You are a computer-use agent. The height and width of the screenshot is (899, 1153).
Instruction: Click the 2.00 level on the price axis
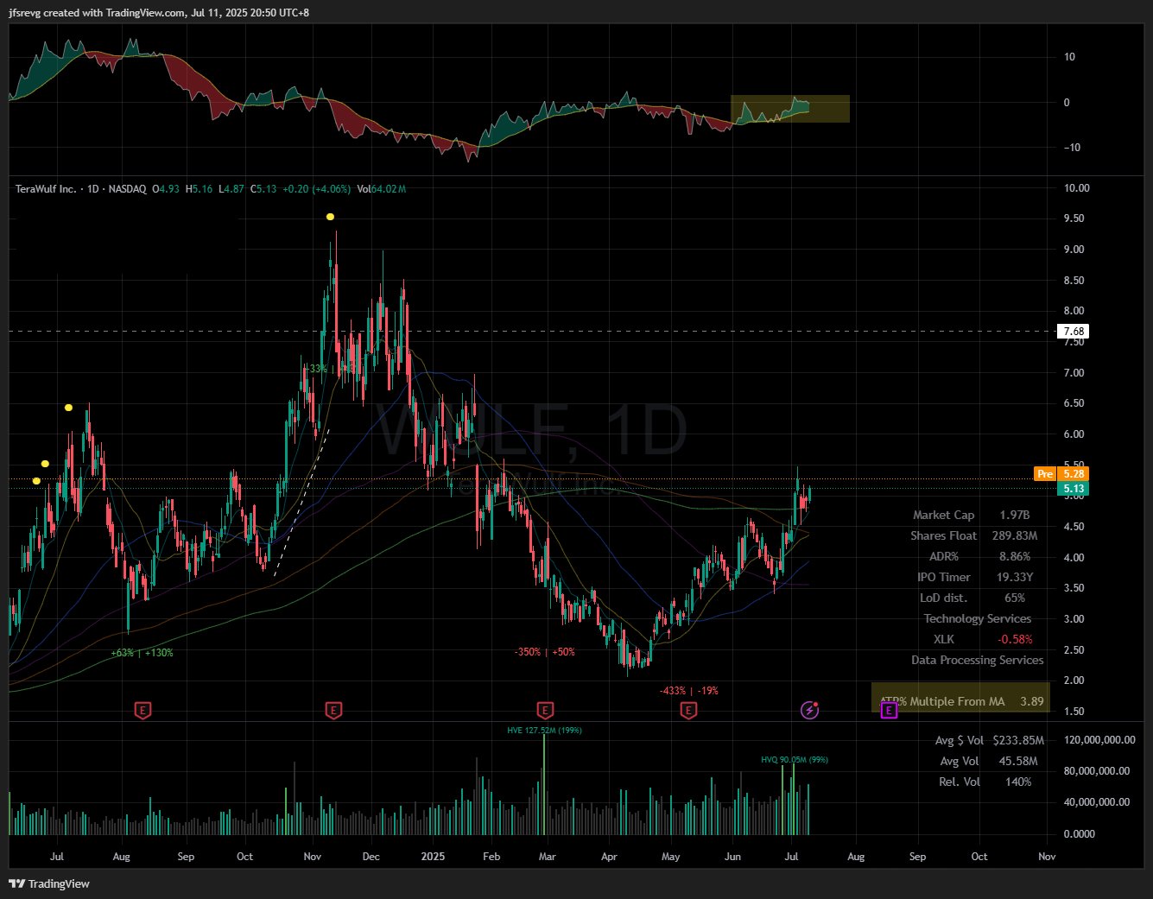(1074, 681)
